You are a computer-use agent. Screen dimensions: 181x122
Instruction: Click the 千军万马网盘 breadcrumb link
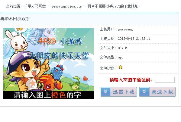click(35, 6)
